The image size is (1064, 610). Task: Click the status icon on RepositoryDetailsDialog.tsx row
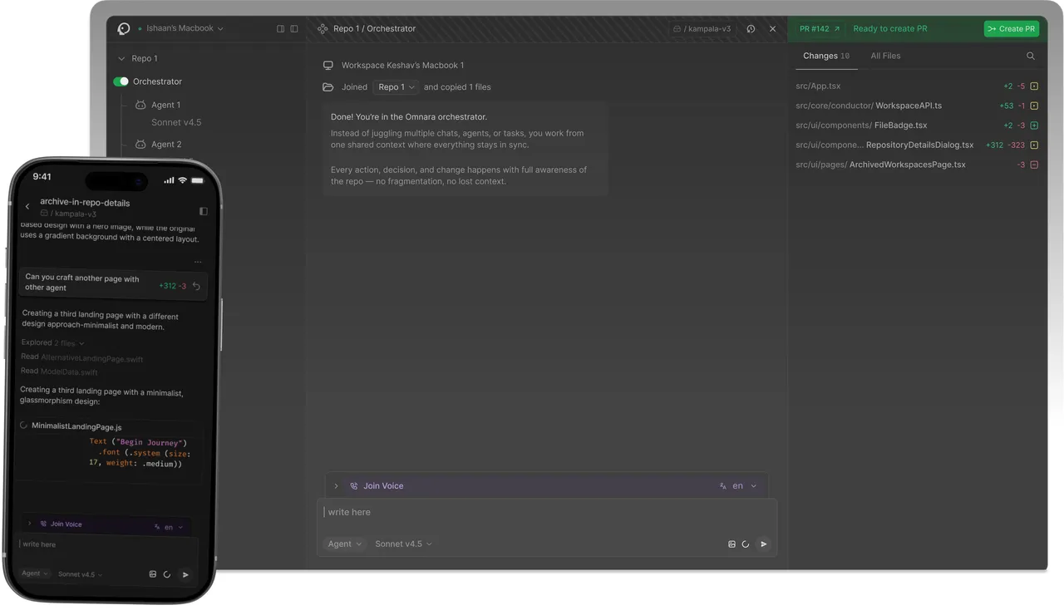(1034, 145)
